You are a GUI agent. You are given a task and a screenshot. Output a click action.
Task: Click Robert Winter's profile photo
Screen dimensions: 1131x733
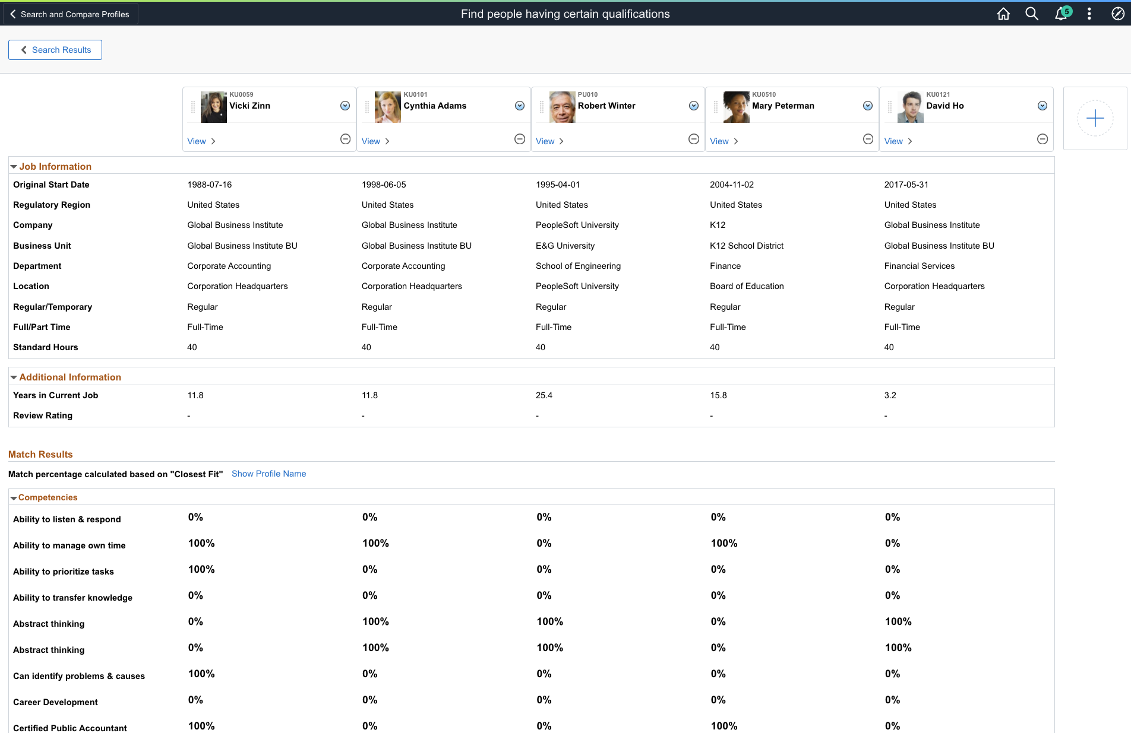coord(563,107)
